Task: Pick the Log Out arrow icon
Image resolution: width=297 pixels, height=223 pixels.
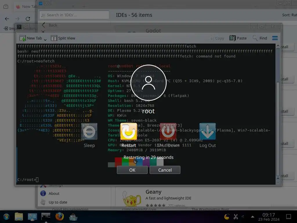Action: tap(207, 132)
